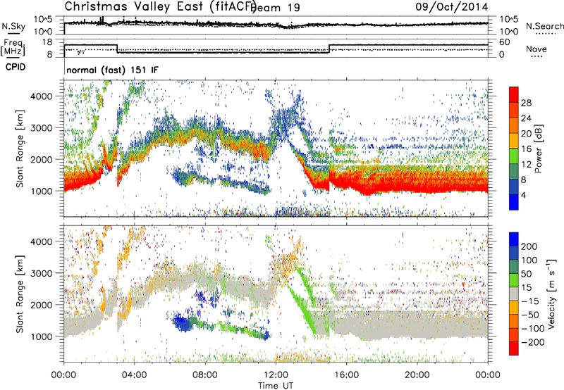Click the Christmas Valley East (fitACF) title
The image size is (564, 390).
[x=160, y=6]
